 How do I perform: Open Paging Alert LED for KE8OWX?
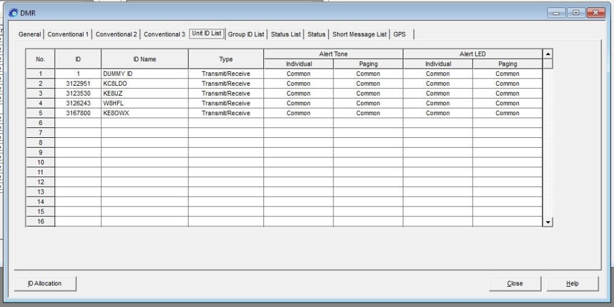tap(507, 113)
